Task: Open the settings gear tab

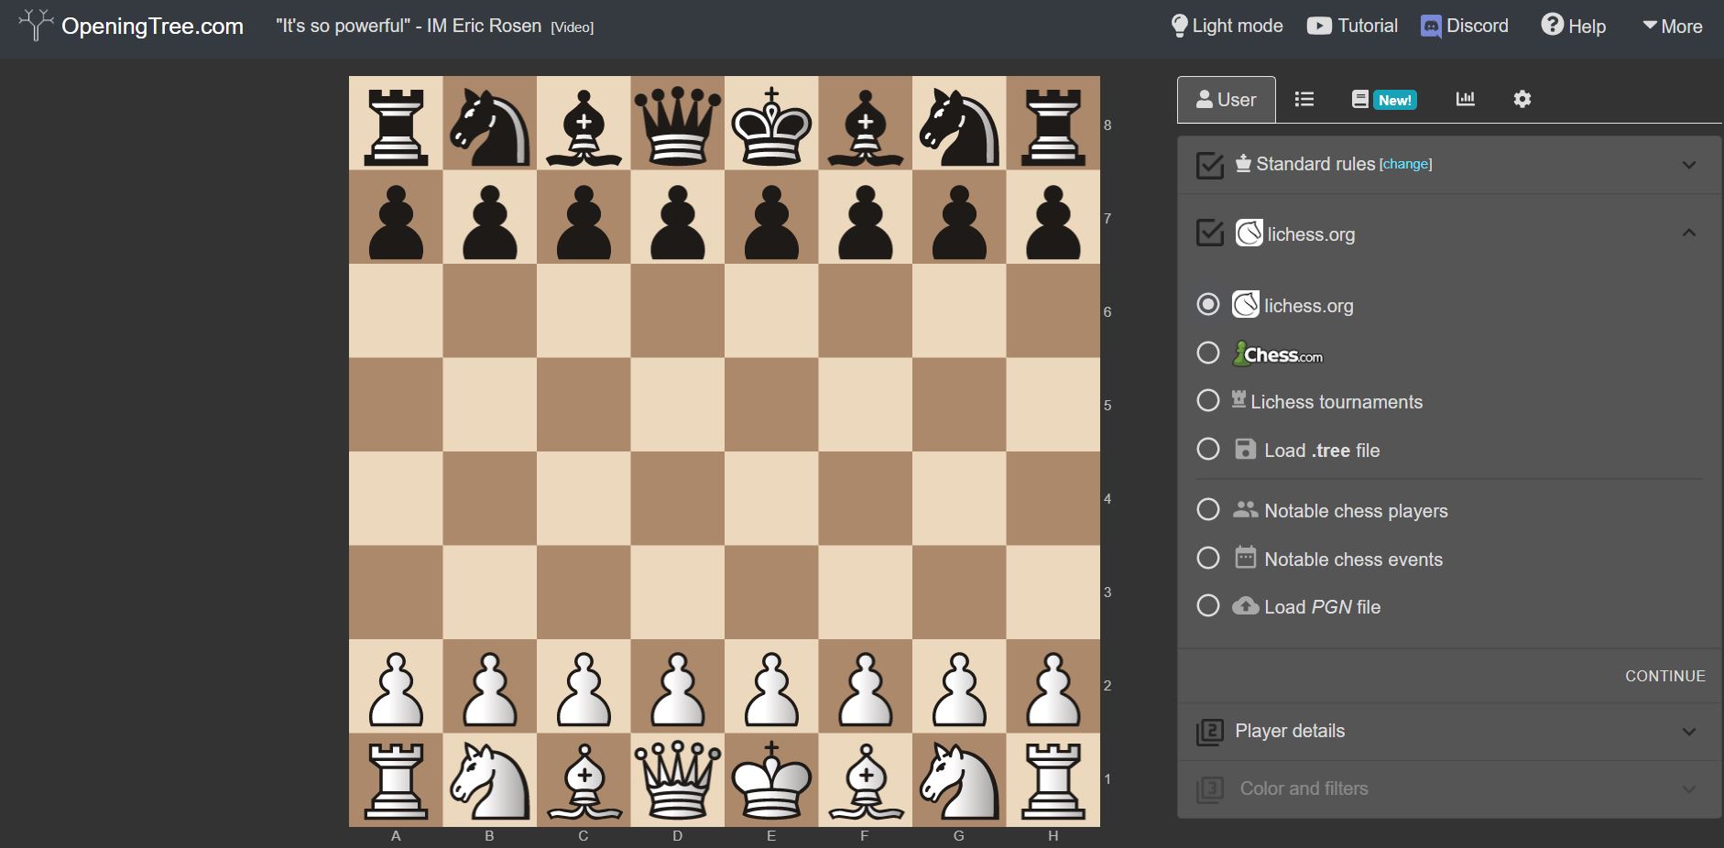Action: pyautogui.click(x=1522, y=99)
